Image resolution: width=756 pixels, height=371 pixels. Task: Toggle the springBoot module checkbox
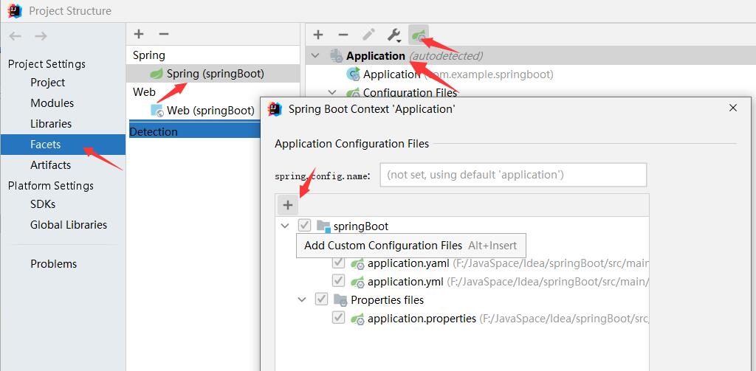coord(304,226)
